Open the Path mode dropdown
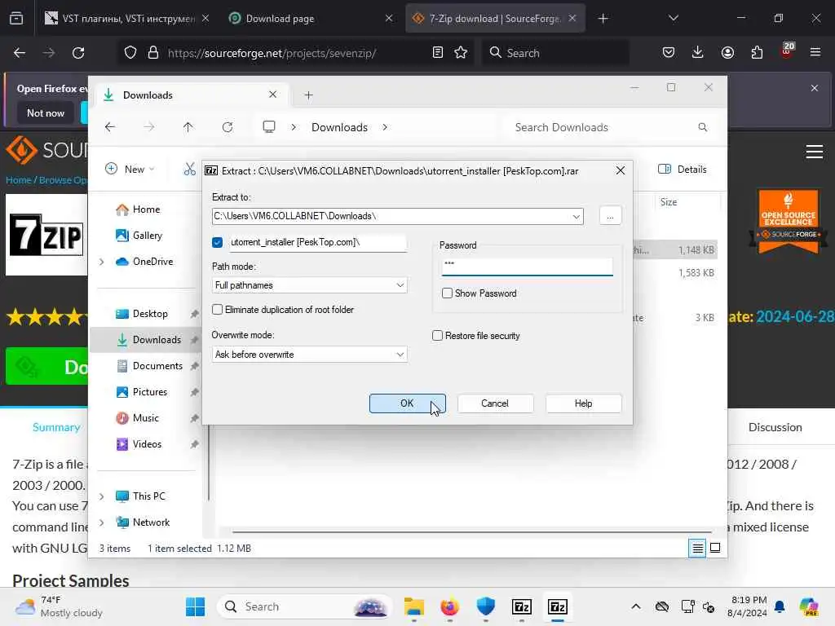This screenshot has width=835, height=626. (x=400, y=285)
